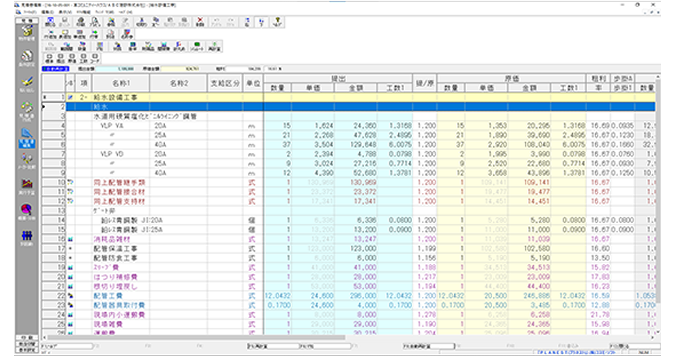
Task: Click the printer icon in the top toolbar
Action: click(x=80, y=22)
